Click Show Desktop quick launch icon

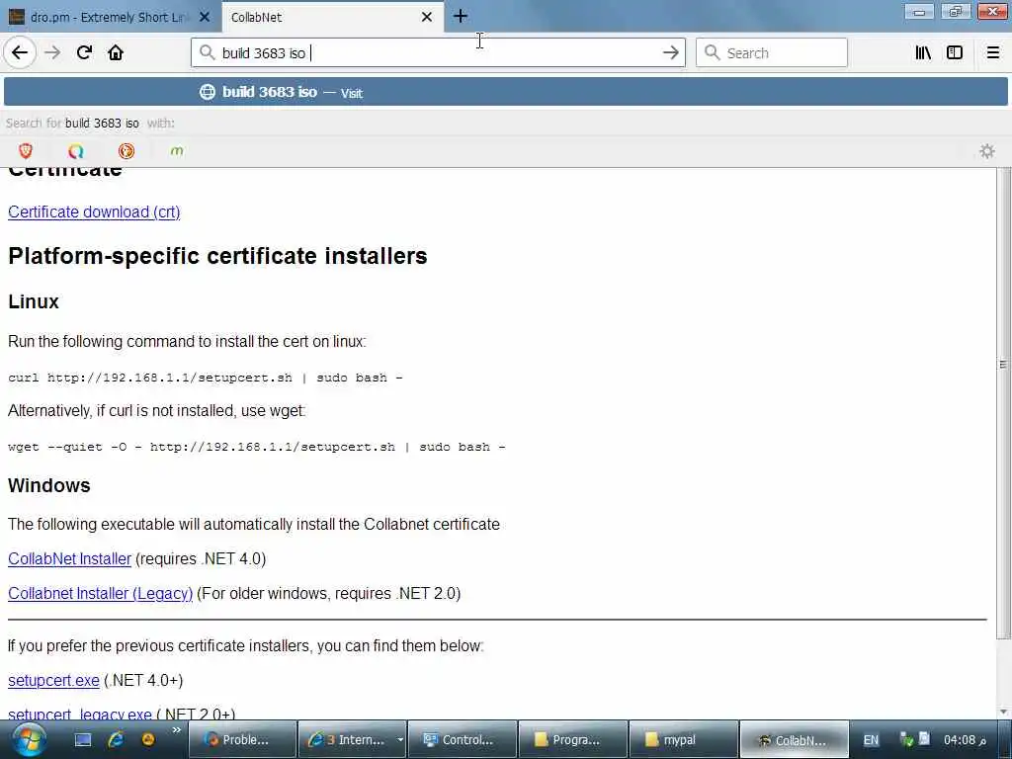pos(83,739)
